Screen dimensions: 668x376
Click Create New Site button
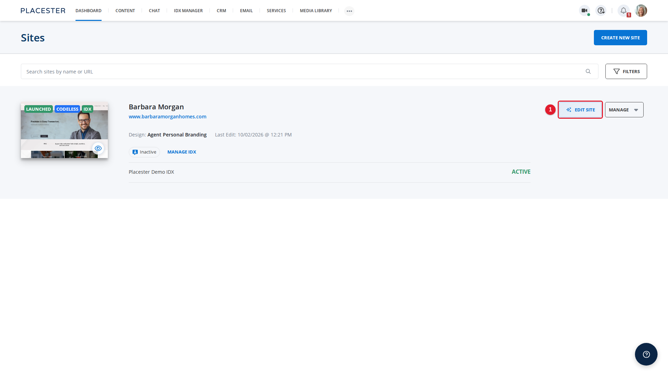(620, 38)
